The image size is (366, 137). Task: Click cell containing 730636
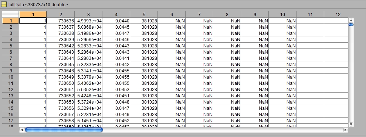tap(61, 21)
